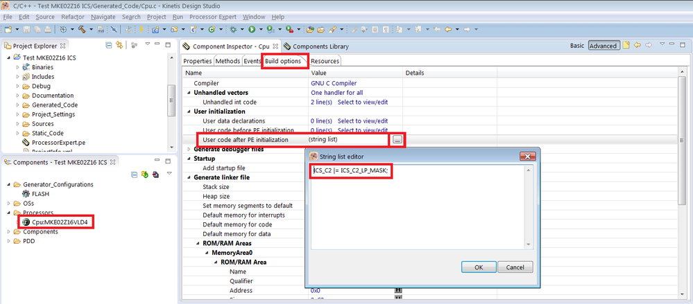Expand the Sources folder
The width and height of the screenshot is (693, 304).
(x=17, y=124)
